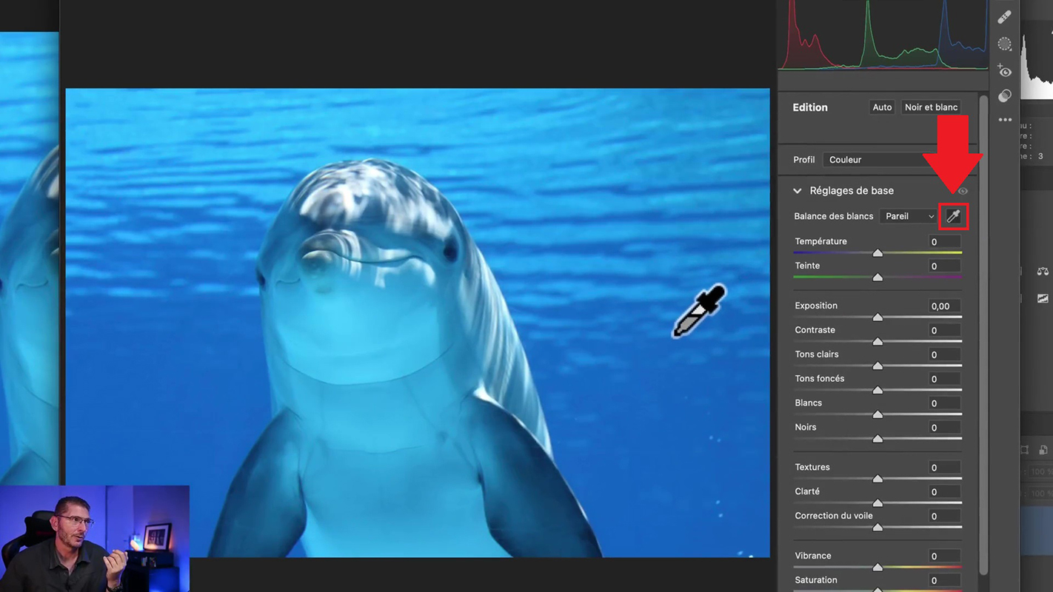The image size is (1053, 592).
Task: Open the masking dotted-circle tool
Action: click(1005, 44)
